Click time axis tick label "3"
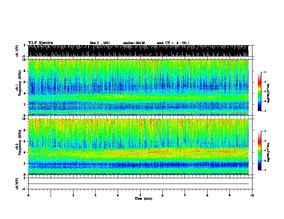 click(x=95, y=195)
